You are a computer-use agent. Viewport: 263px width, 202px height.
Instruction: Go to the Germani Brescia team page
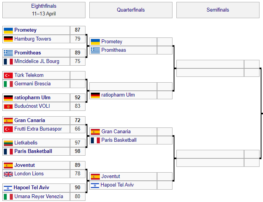(32, 84)
